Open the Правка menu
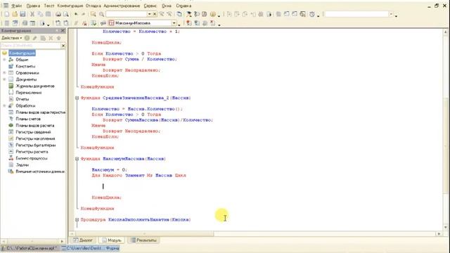 33,6
